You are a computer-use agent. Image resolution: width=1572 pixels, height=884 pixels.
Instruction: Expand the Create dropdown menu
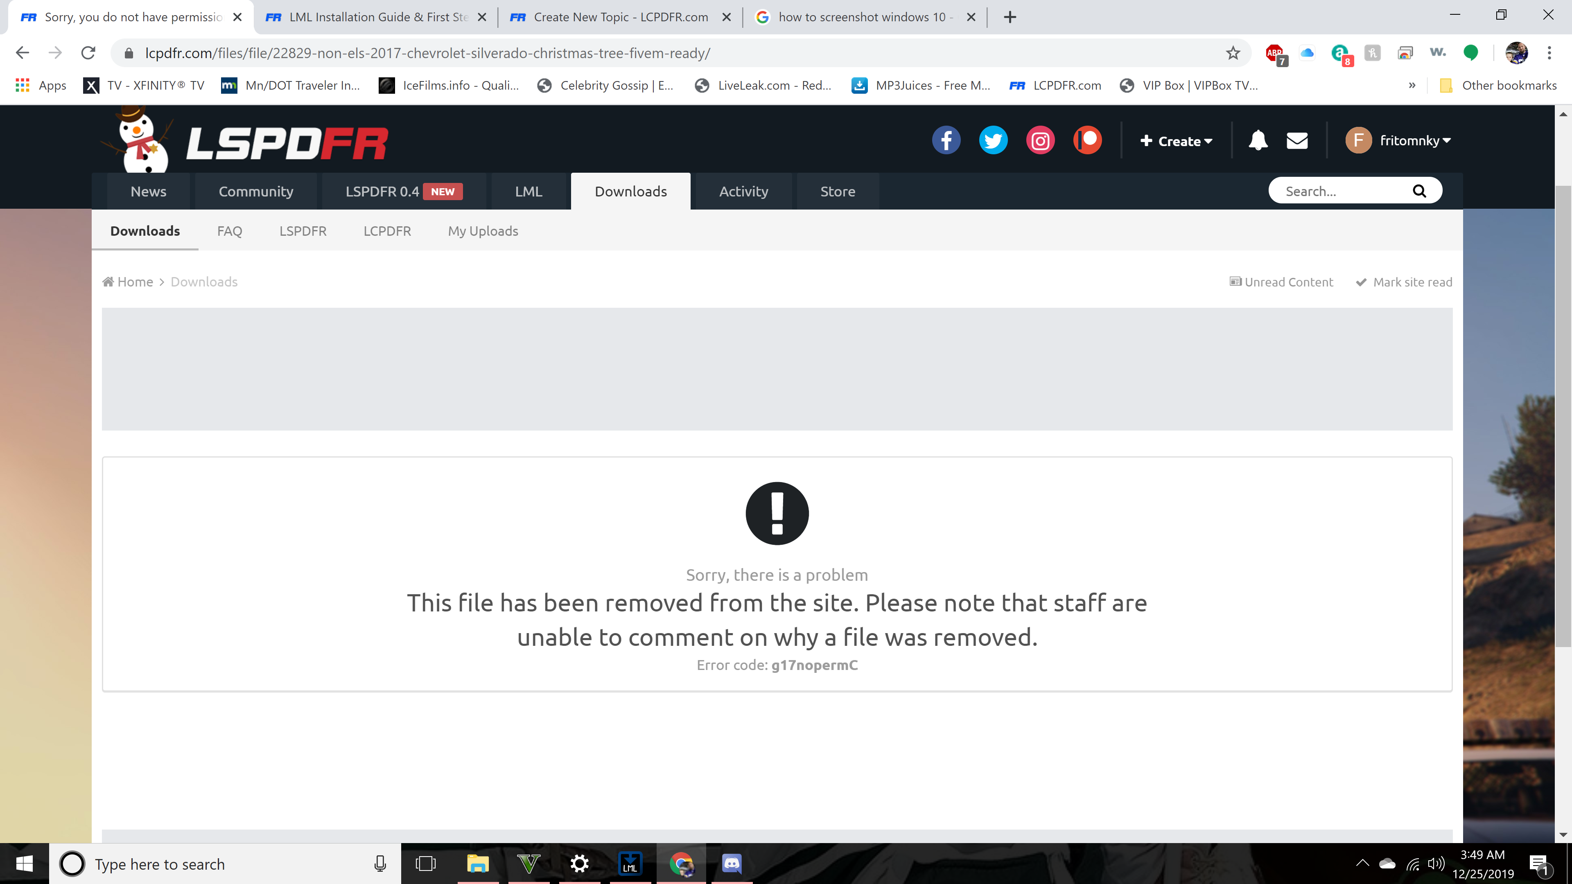pos(1176,141)
